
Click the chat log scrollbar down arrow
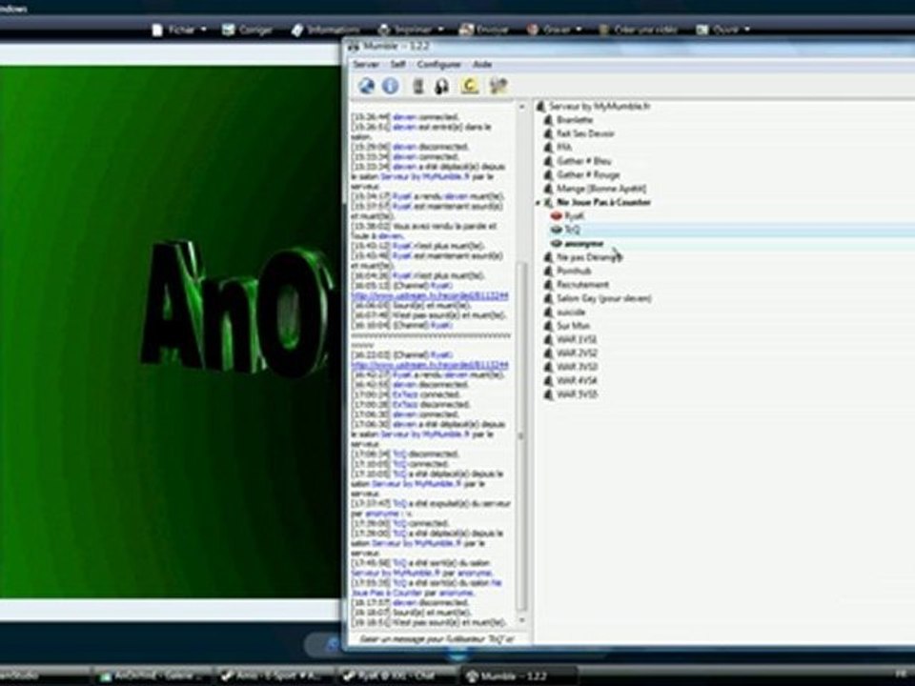(521, 620)
